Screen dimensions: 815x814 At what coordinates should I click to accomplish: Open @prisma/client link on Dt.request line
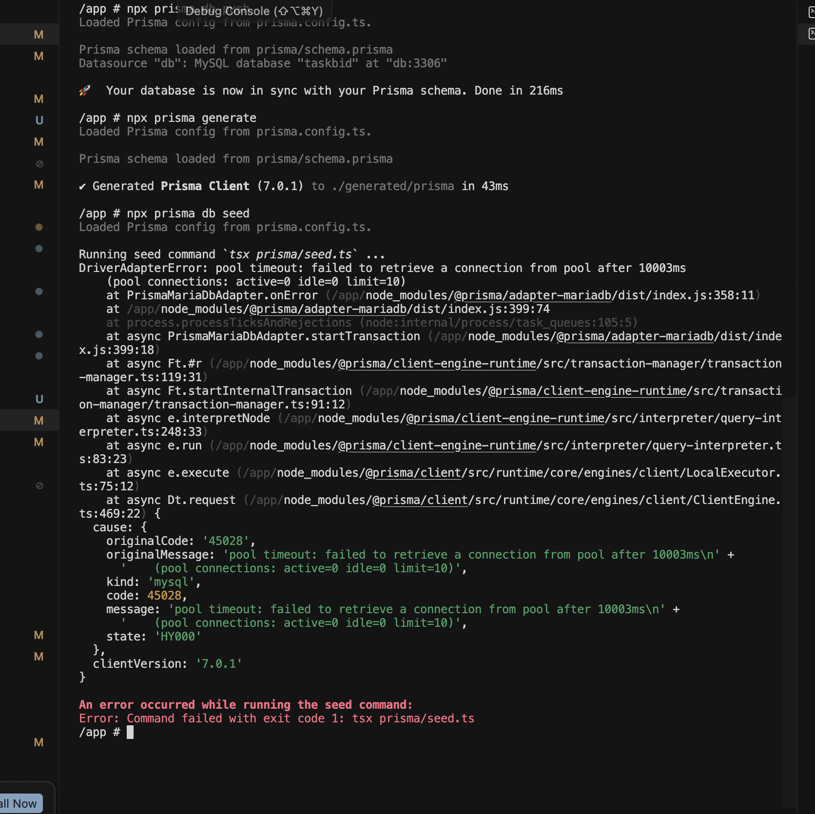click(x=420, y=500)
